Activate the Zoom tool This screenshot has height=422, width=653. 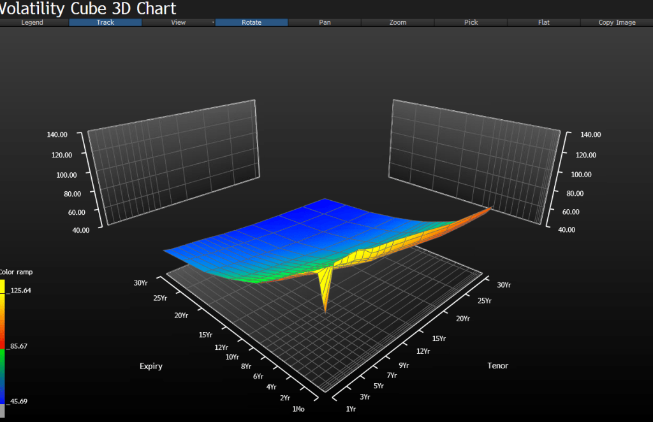coord(397,22)
